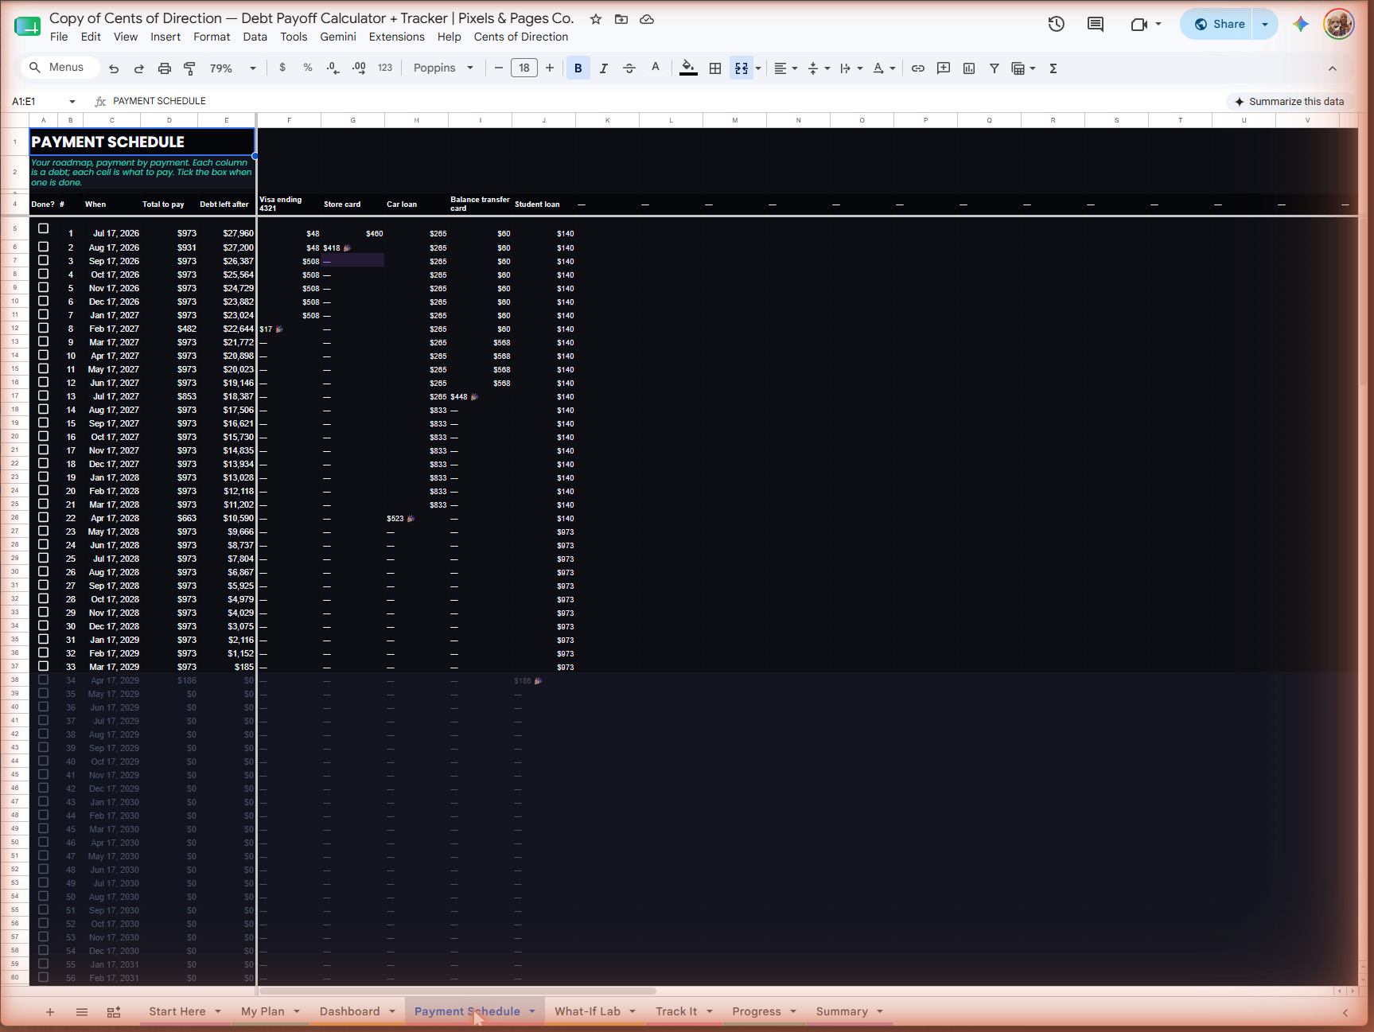Screen dimensions: 1374x1032
Task: Tick the Done box for Sep 17, 2026
Action: point(44,260)
